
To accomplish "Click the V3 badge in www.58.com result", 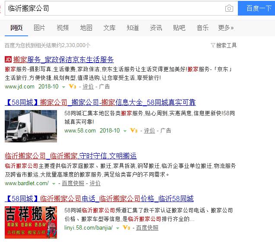I will (134, 131).
